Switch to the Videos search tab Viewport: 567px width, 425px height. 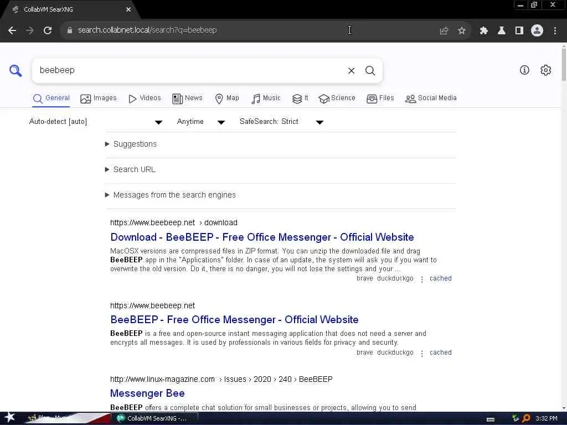(145, 99)
